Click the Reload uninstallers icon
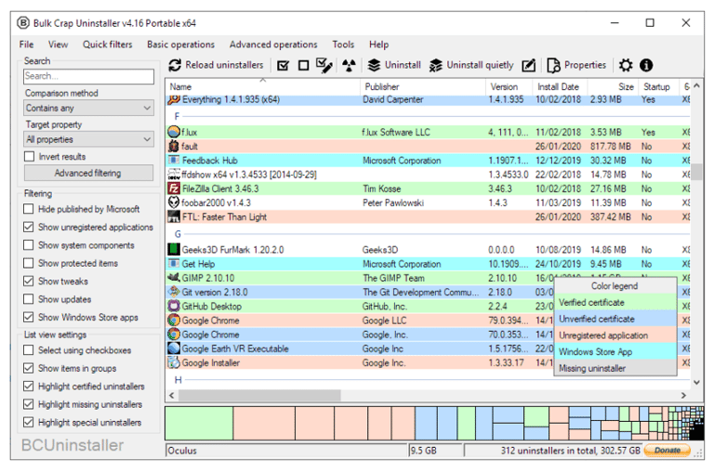 coord(175,65)
